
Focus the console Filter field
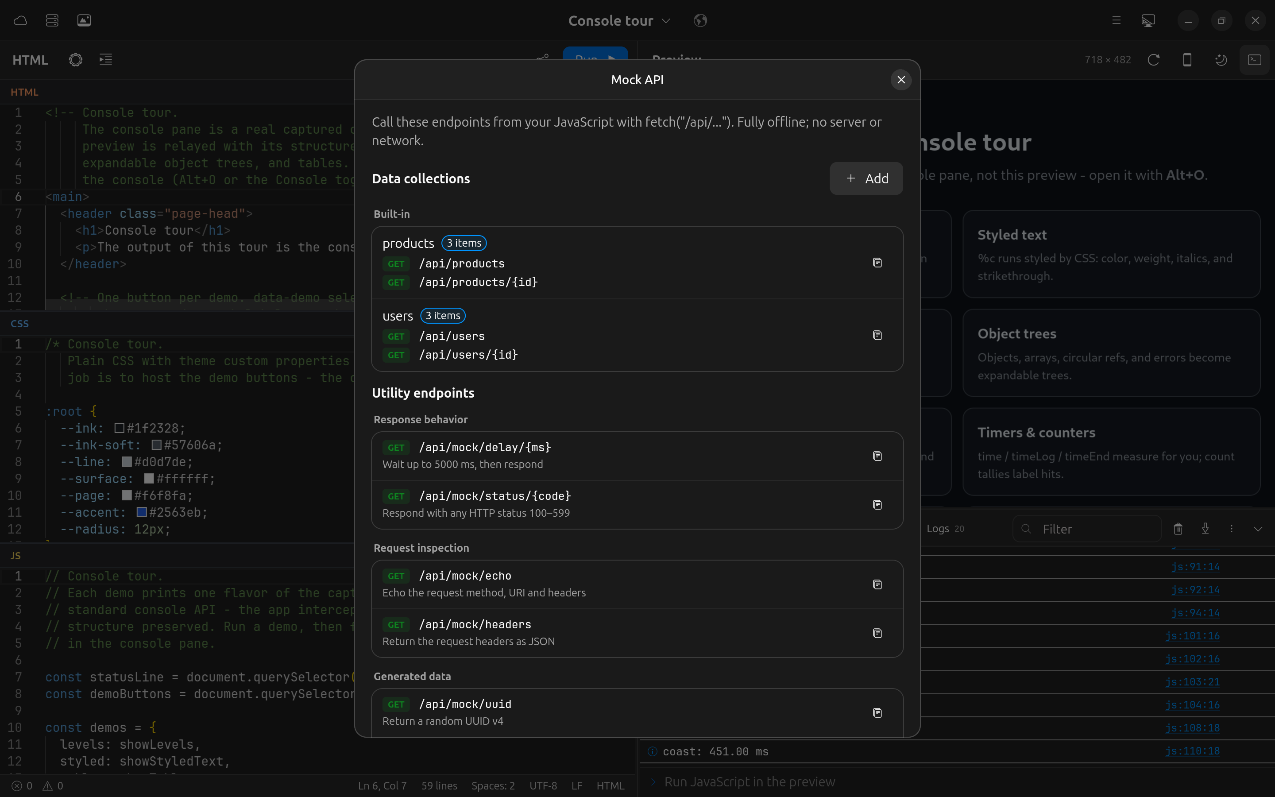pos(1087,529)
